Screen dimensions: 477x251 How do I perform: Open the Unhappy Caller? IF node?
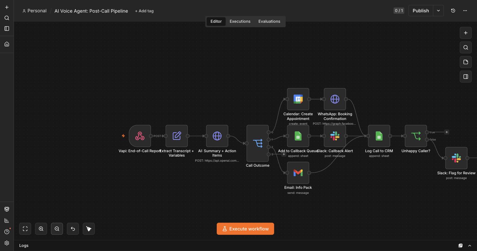point(416,136)
